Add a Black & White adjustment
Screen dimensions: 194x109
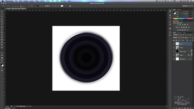(181, 28)
